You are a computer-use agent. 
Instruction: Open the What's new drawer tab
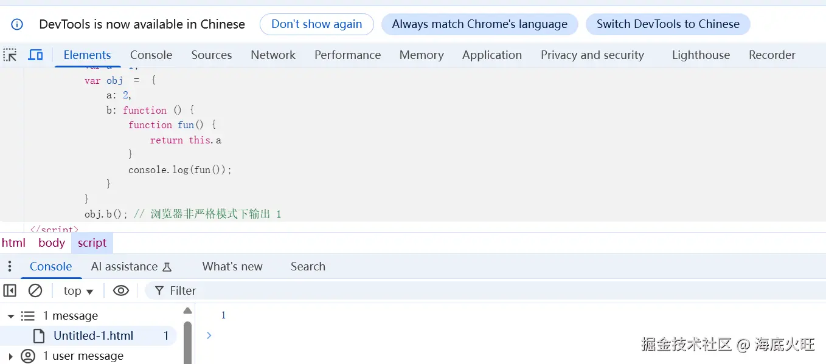(232, 266)
